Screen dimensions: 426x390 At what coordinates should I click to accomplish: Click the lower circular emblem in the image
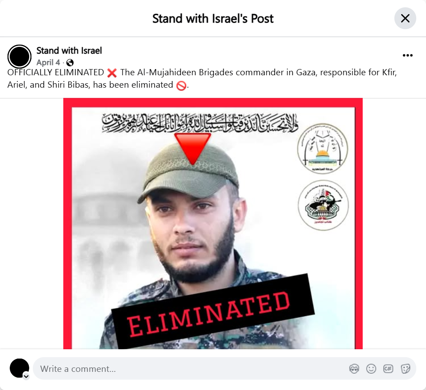point(323,205)
